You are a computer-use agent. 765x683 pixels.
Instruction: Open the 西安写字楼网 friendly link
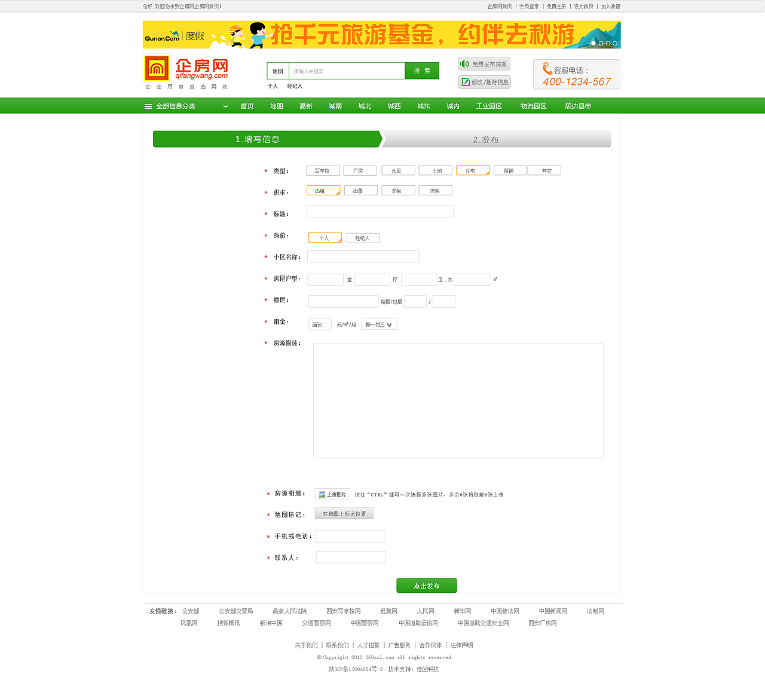click(x=344, y=611)
